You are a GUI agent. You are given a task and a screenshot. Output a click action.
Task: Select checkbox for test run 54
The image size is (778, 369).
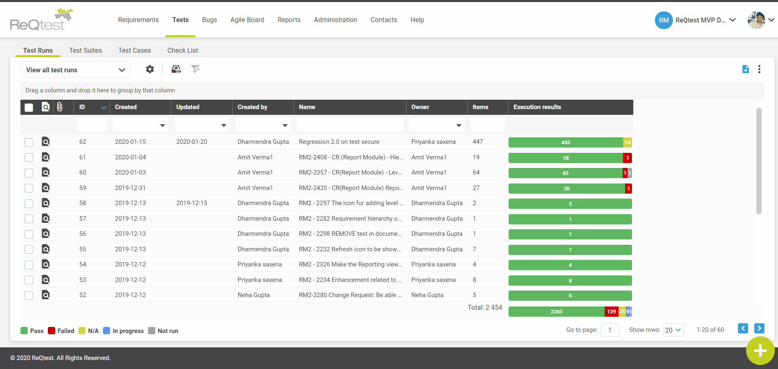click(x=29, y=265)
